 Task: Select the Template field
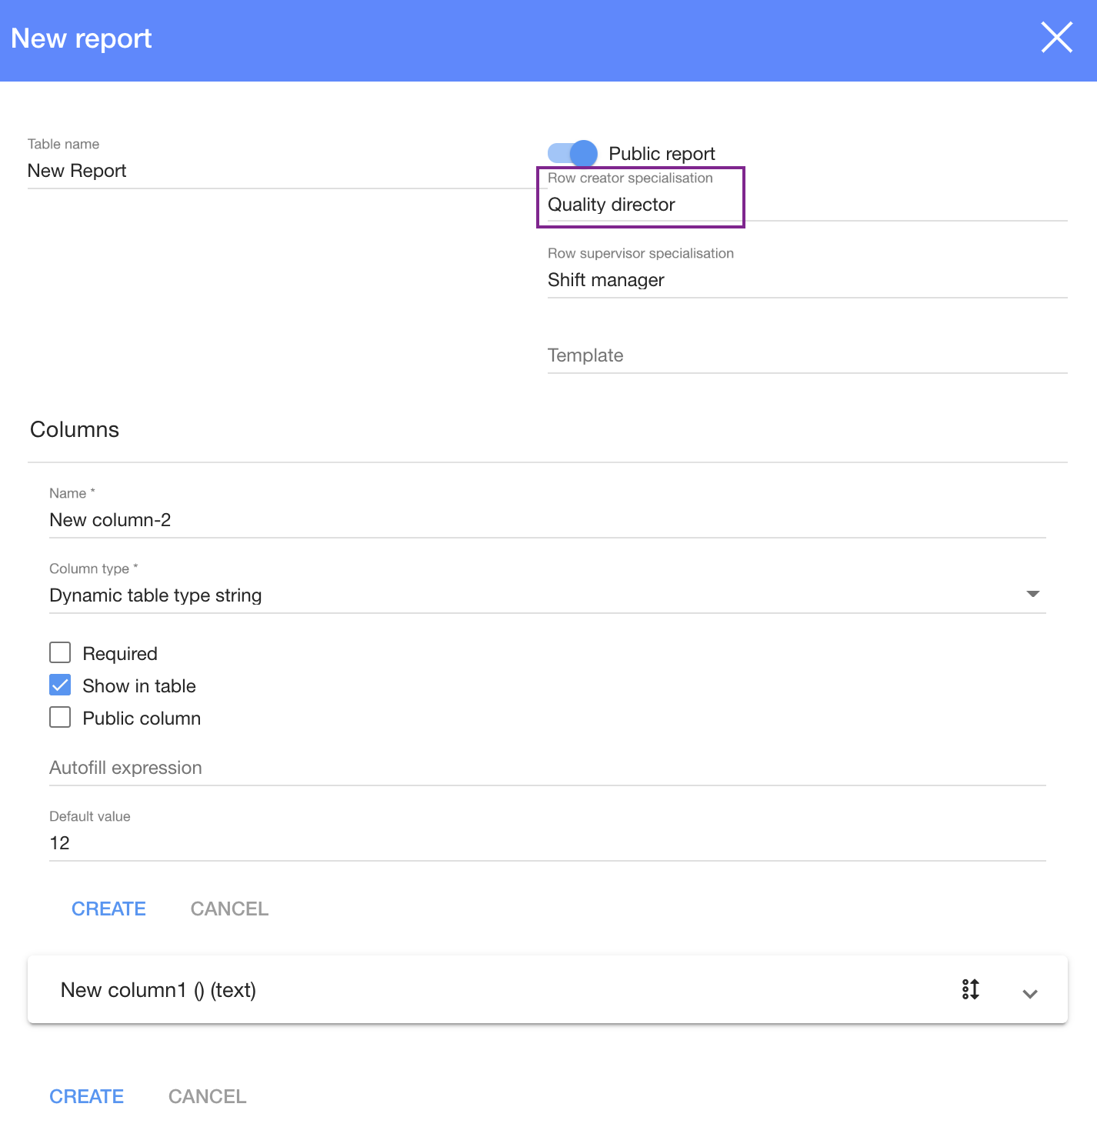(806, 355)
